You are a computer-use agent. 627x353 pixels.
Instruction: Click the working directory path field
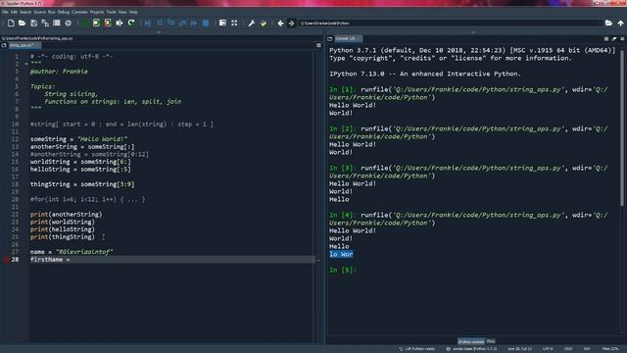tap(450, 24)
